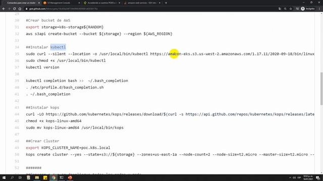
Task: Switch to Chrome in the taskbar
Action: click(x=53, y=177)
